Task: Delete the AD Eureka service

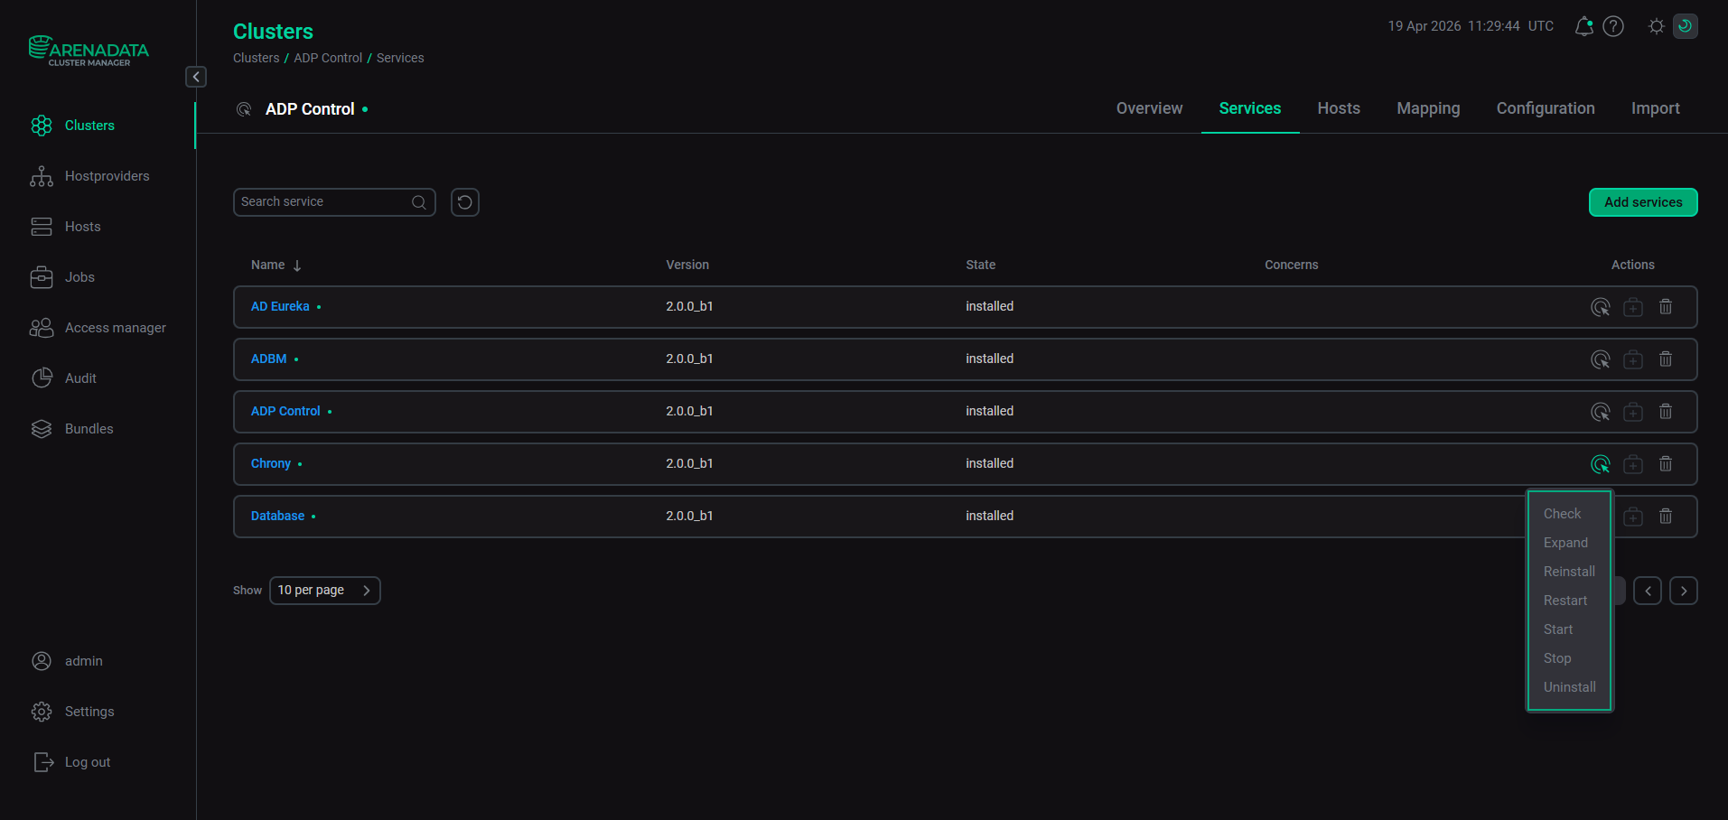Action: [1666, 307]
